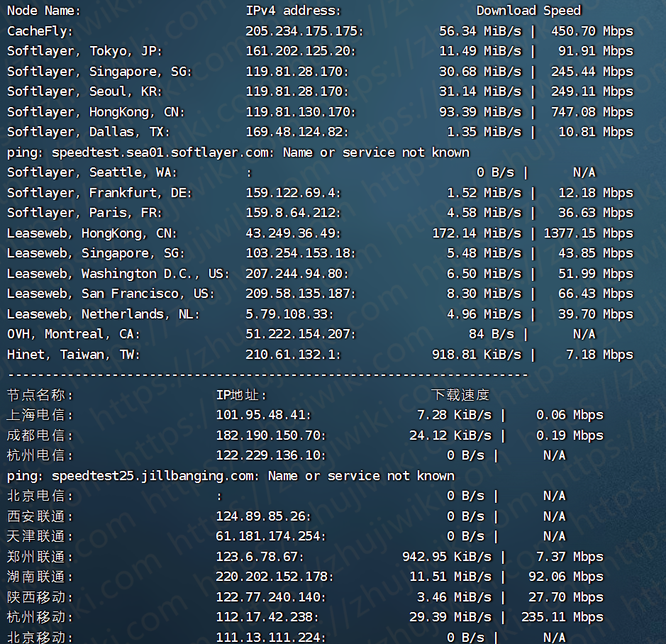The image size is (666, 644).
Task: Click IP 119.81.130.170
Action: click(300, 112)
